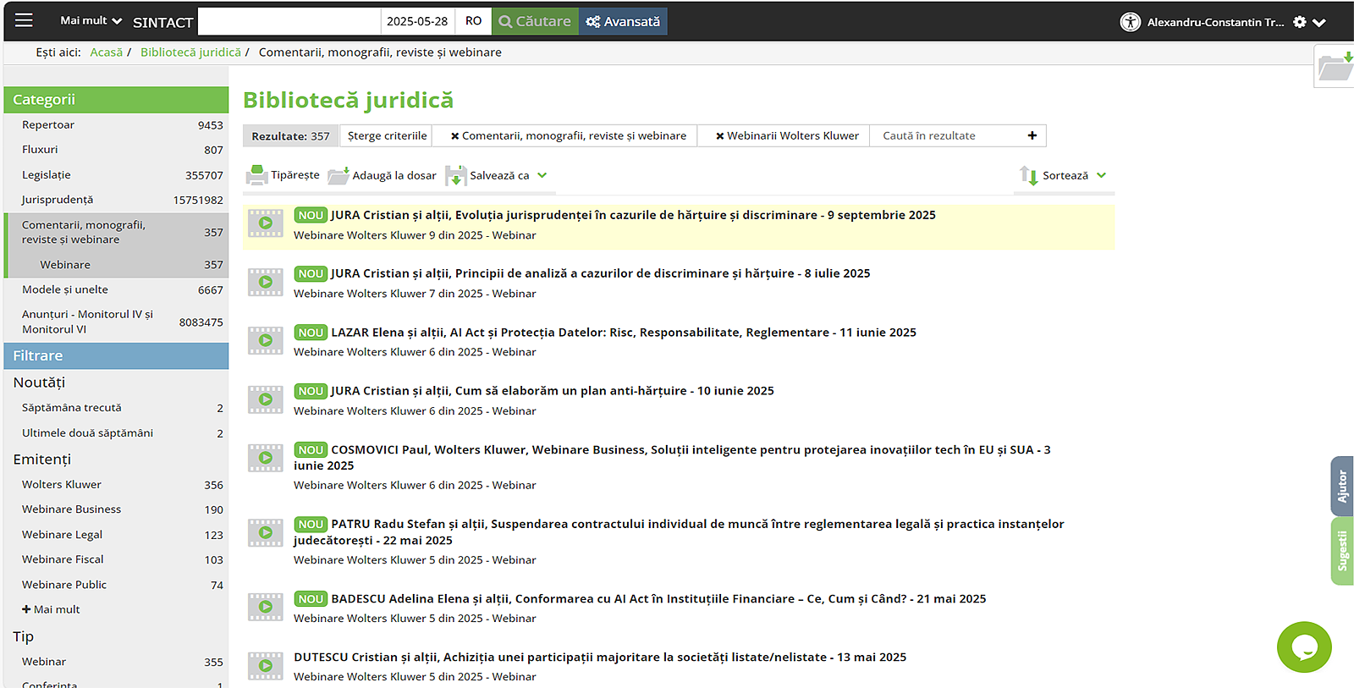Image resolution: width=1354 pixels, height=688 pixels.
Task: Expand Mai mult under Emitenți
Action: [x=52, y=609]
